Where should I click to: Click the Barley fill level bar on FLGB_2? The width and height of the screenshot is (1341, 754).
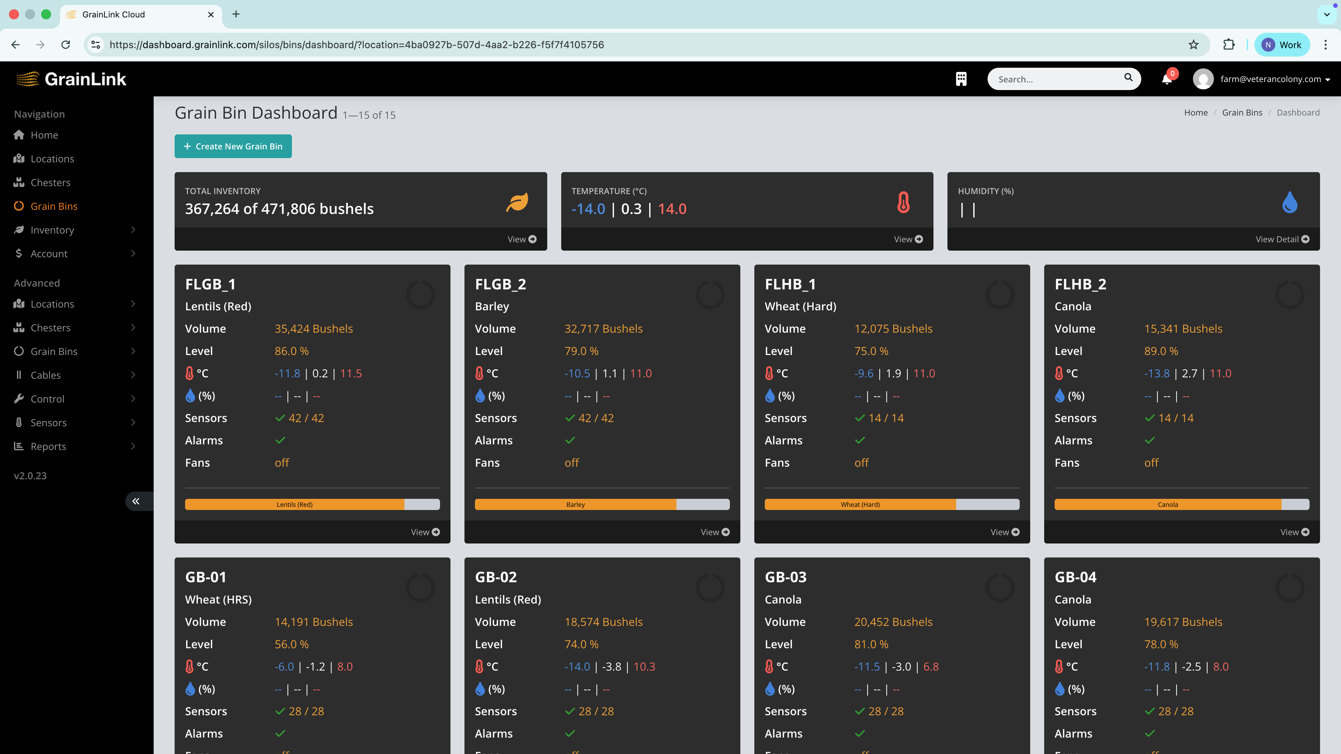click(575, 504)
